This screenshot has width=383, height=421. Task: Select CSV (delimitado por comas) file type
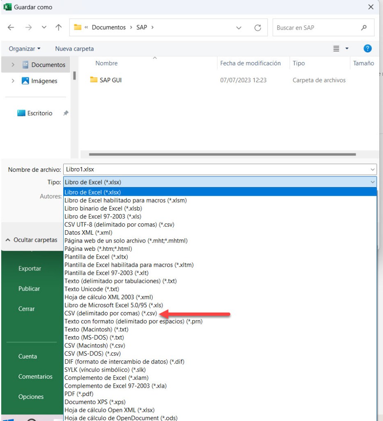point(112,313)
